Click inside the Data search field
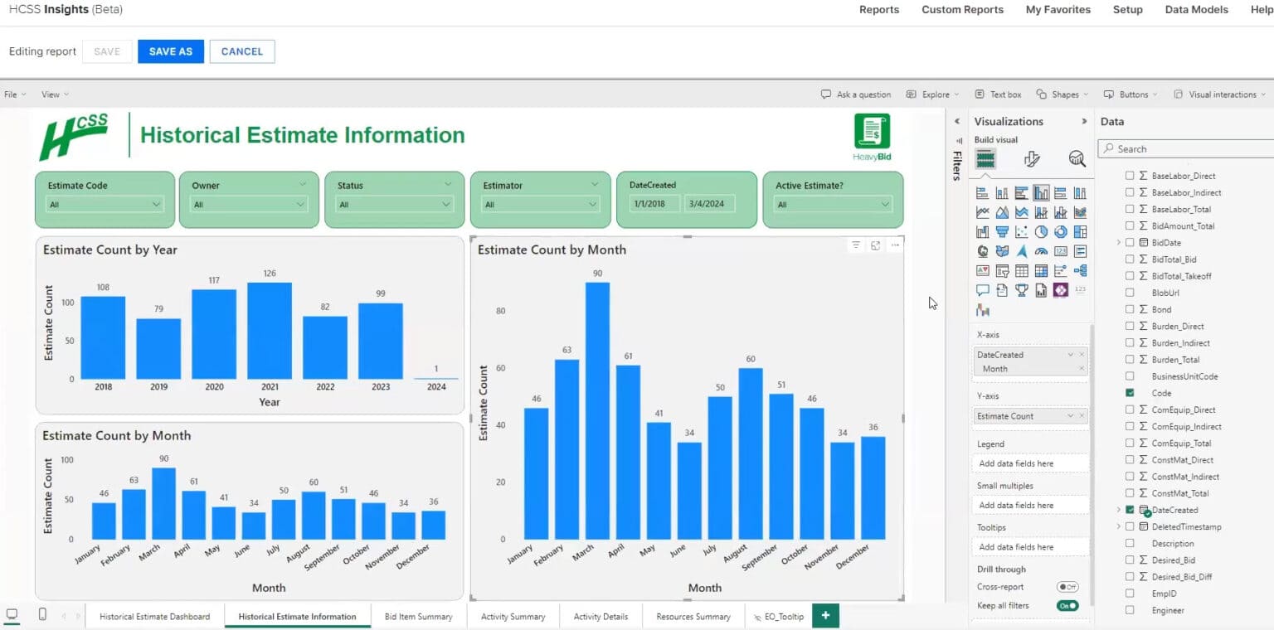The height and width of the screenshot is (630, 1274). pyautogui.click(x=1186, y=148)
